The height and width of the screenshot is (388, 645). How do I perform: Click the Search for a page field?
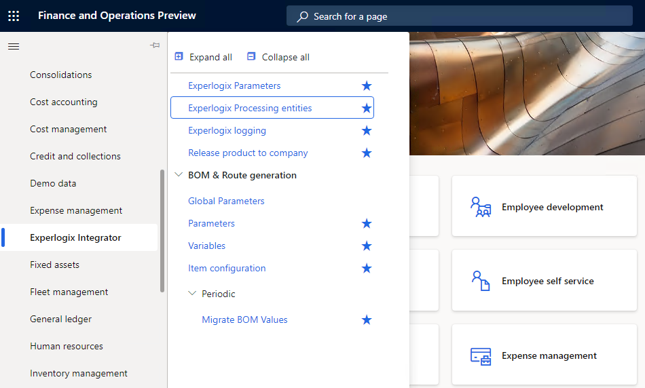pyautogui.click(x=460, y=16)
